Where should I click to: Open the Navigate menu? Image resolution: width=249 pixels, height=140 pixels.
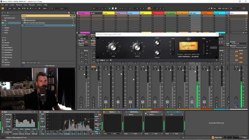point(32,5)
